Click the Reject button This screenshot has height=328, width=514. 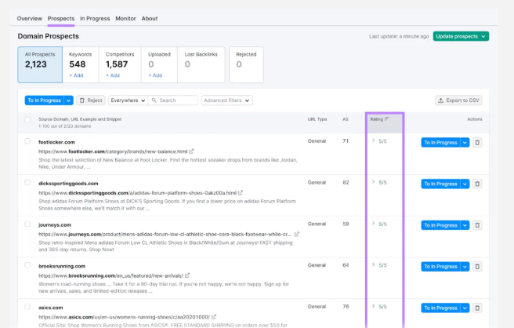tap(91, 100)
